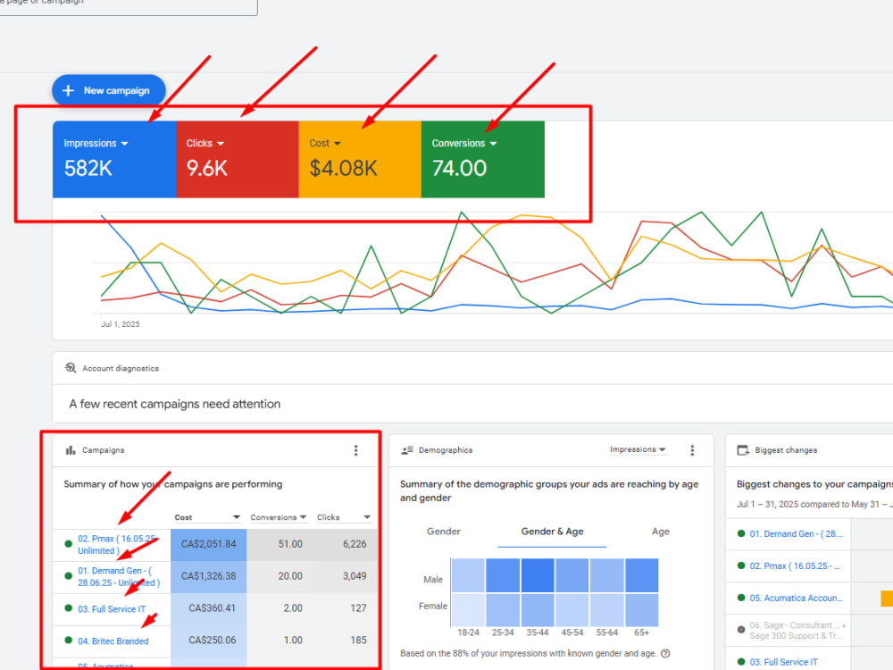893x670 pixels.
Task: Switch to the Age tab in Demographics
Action: coord(661,532)
